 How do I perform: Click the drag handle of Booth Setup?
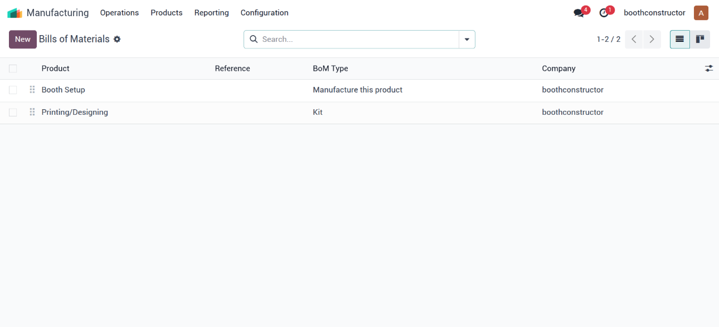tap(32, 90)
